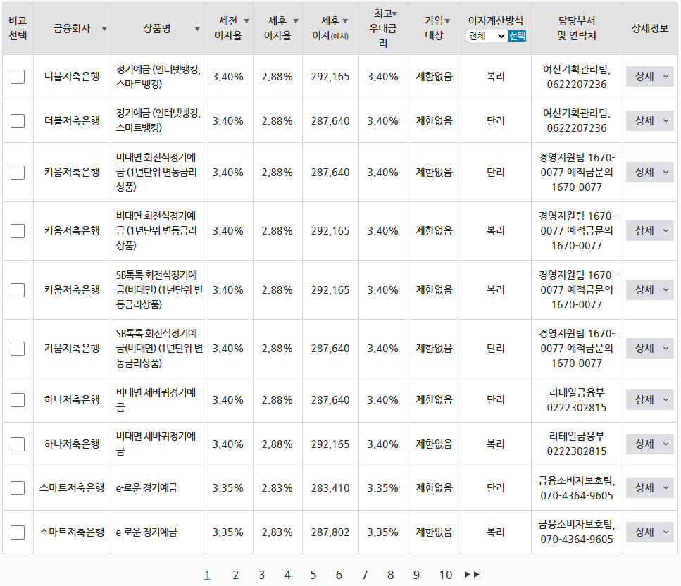Select 키움 비대면 회전식정기예금 단리 checkbox

pos(18,172)
